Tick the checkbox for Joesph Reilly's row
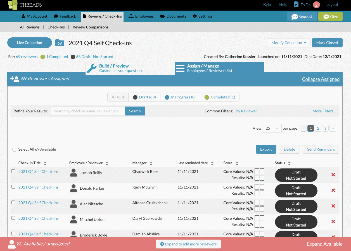 coord(13,171)
